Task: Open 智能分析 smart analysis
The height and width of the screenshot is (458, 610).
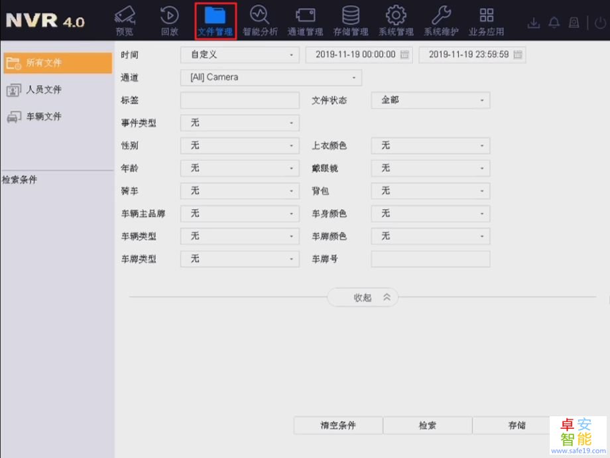Action: pyautogui.click(x=260, y=20)
